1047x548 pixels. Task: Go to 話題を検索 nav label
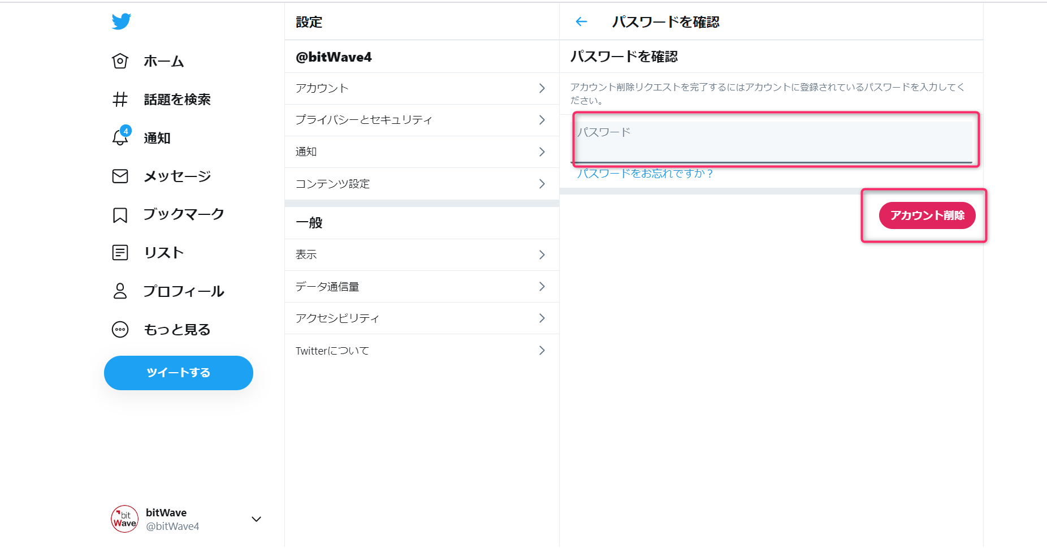pyautogui.click(x=177, y=100)
